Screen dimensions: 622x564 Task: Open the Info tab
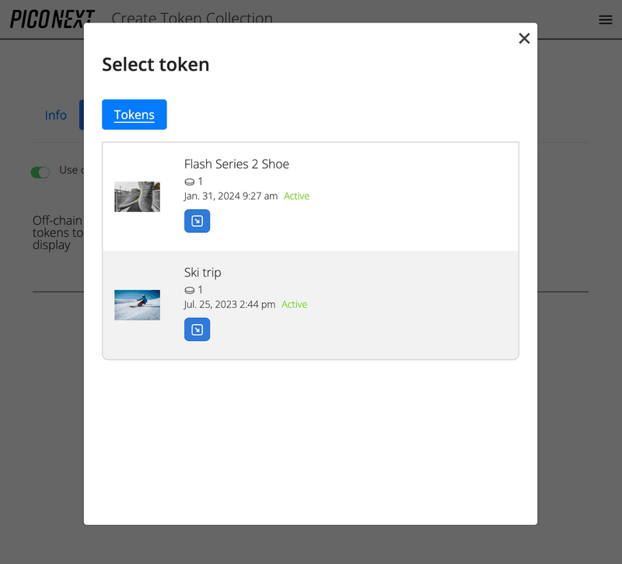(55, 114)
